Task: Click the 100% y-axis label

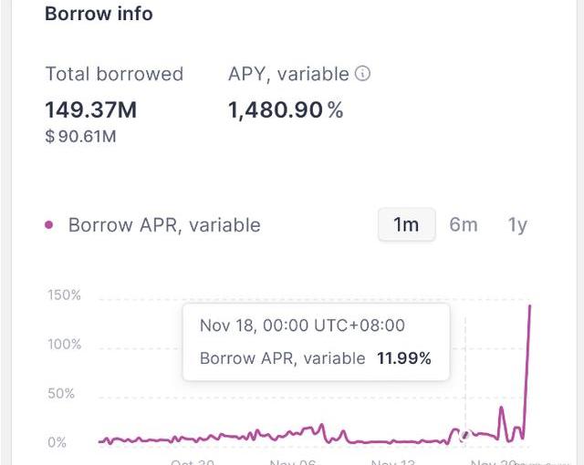Action: 64,345
